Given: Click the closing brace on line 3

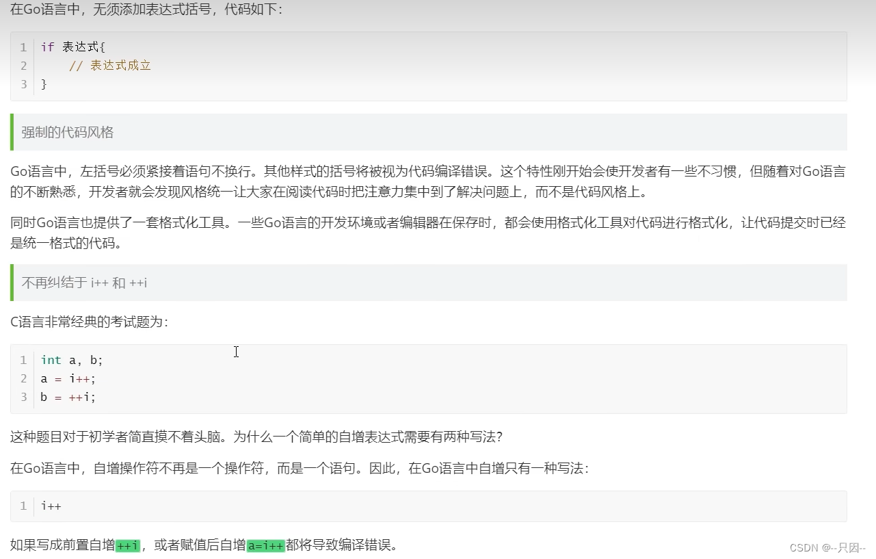Looking at the screenshot, I should tap(44, 84).
